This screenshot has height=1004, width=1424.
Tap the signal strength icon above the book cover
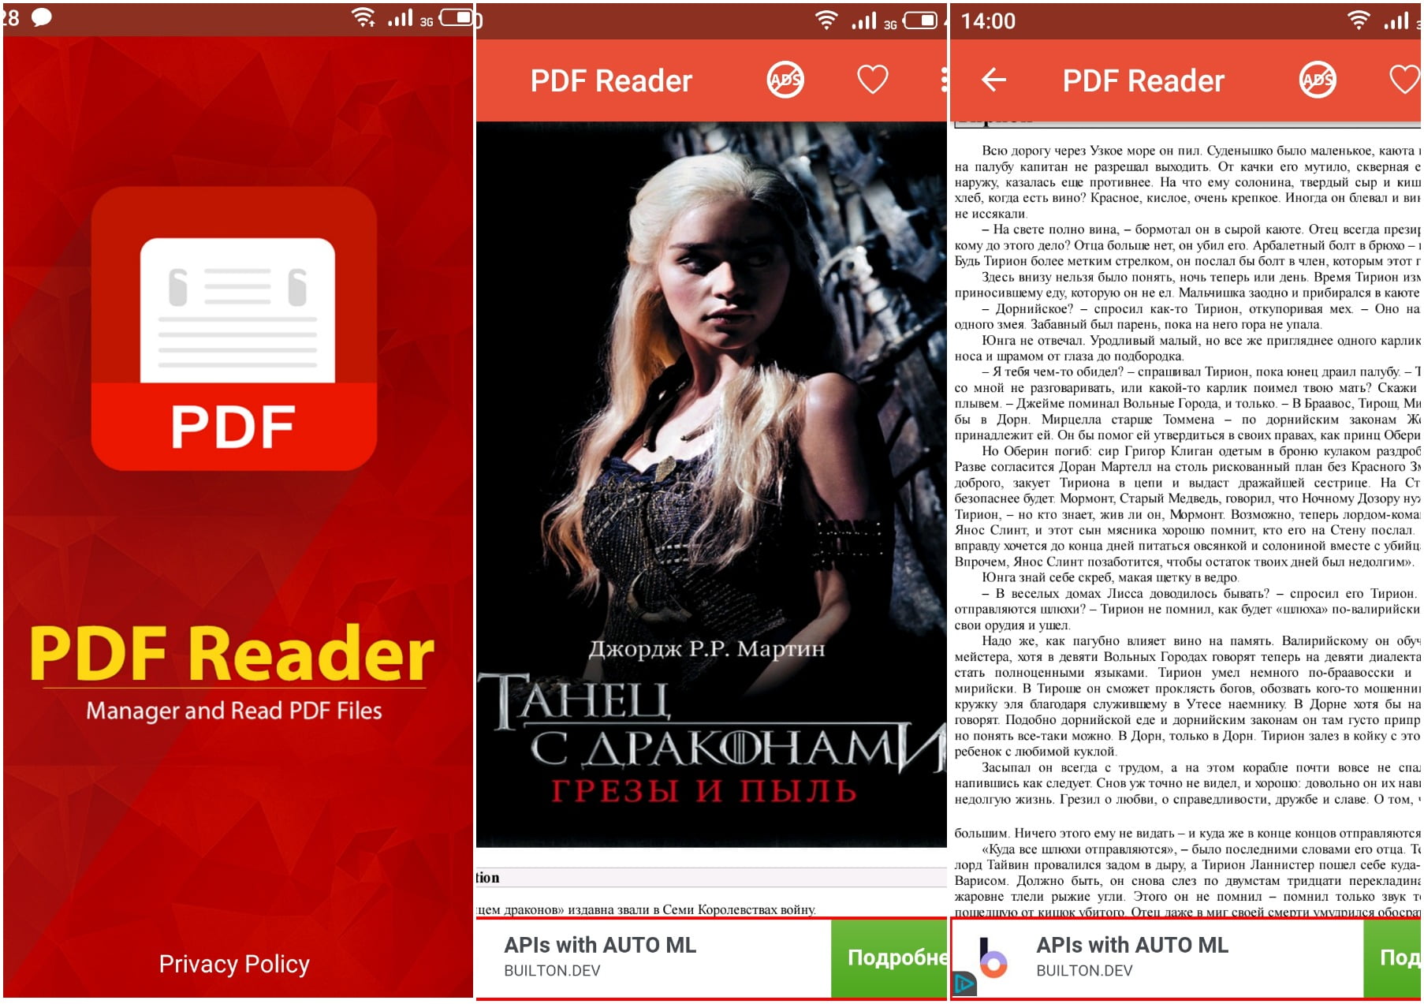click(863, 21)
